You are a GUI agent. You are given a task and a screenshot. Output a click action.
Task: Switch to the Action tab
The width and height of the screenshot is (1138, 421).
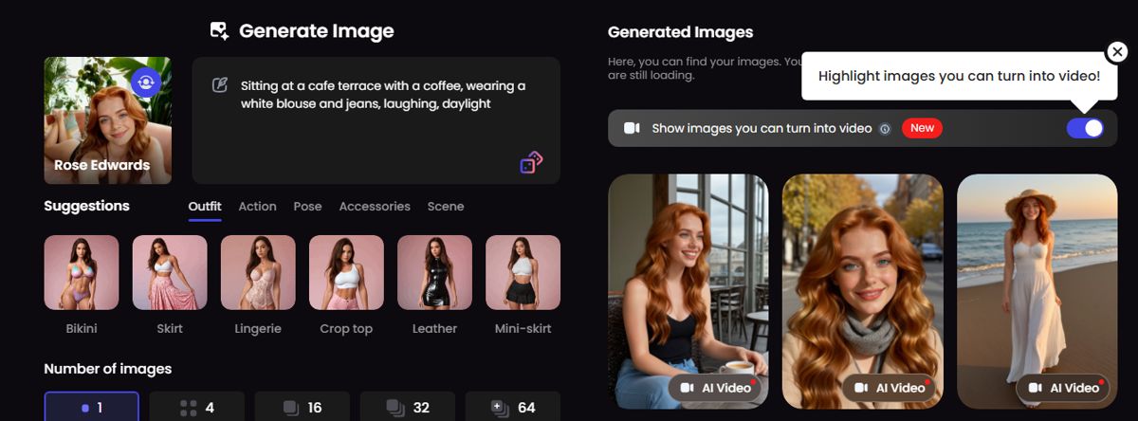tap(257, 207)
